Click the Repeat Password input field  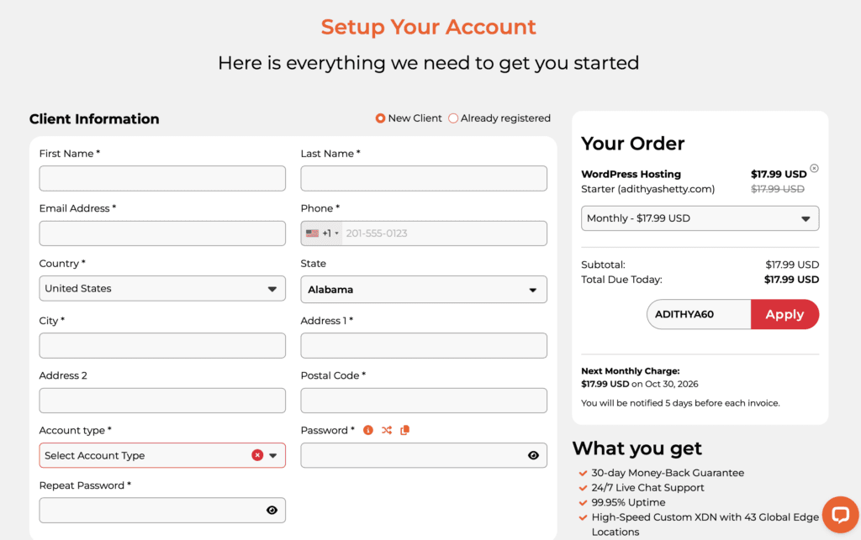click(162, 510)
